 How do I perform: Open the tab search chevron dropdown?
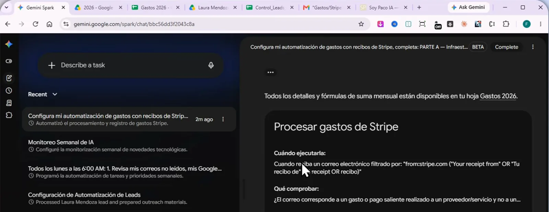(x=6, y=7)
